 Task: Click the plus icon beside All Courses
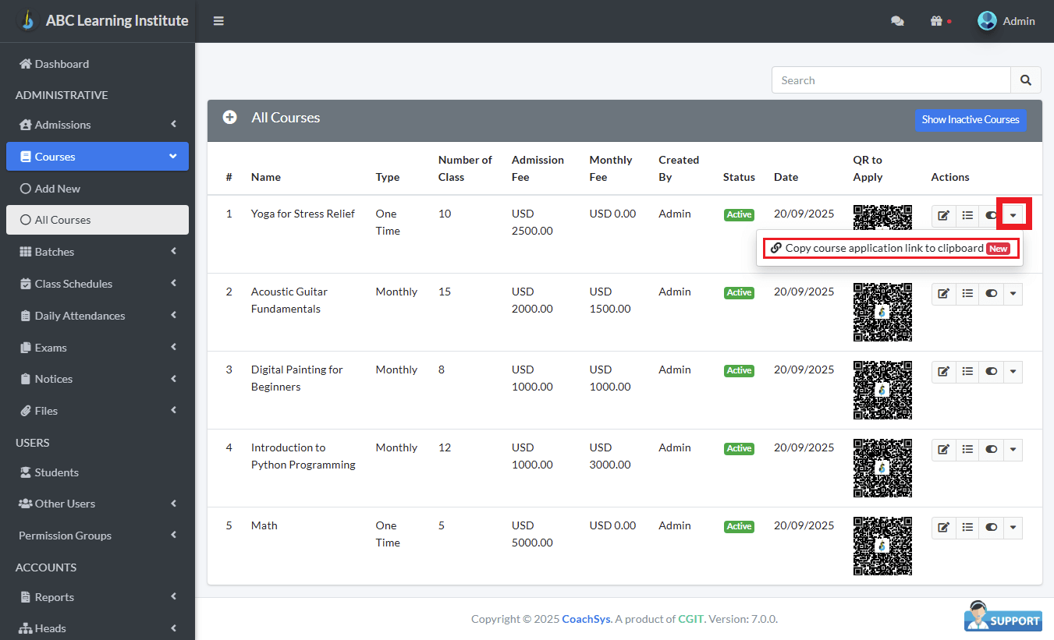pyautogui.click(x=229, y=118)
